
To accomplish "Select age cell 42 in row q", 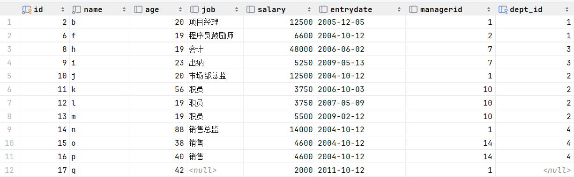I will [x=159, y=170].
